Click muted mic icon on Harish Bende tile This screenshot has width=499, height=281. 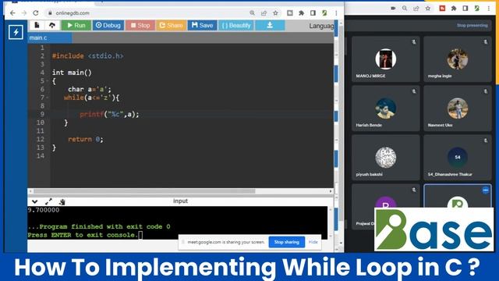coord(414,91)
